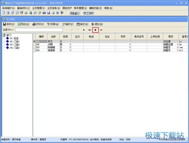Open 基础资料 menu
The image size is (189, 143).
[x=23, y=8]
